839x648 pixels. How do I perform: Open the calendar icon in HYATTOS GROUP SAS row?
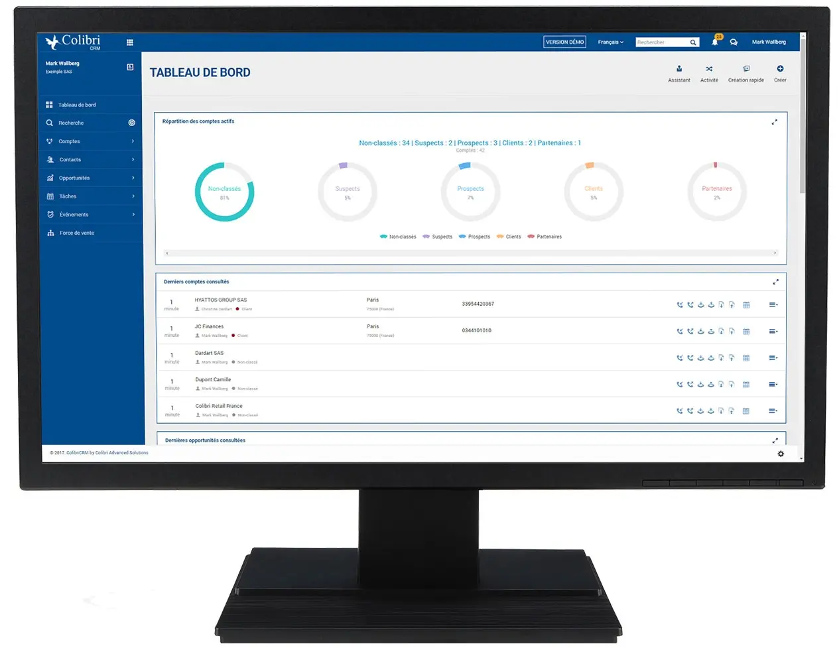coord(746,305)
